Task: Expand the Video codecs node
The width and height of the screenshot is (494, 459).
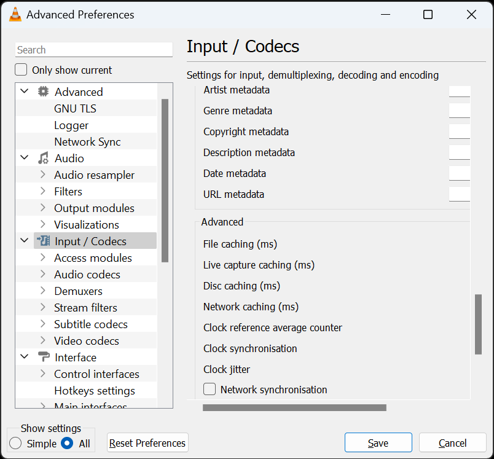Action: click(x=43, y=340)
